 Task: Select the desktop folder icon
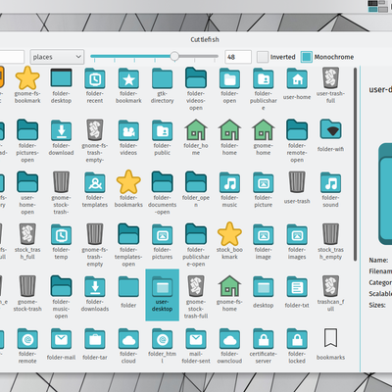(x=263, y=286)
